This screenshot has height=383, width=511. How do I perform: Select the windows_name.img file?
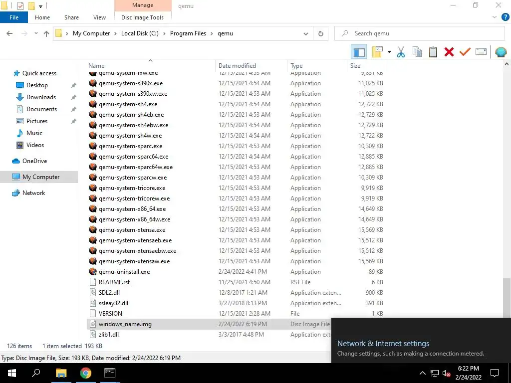(x=125, y=324)
